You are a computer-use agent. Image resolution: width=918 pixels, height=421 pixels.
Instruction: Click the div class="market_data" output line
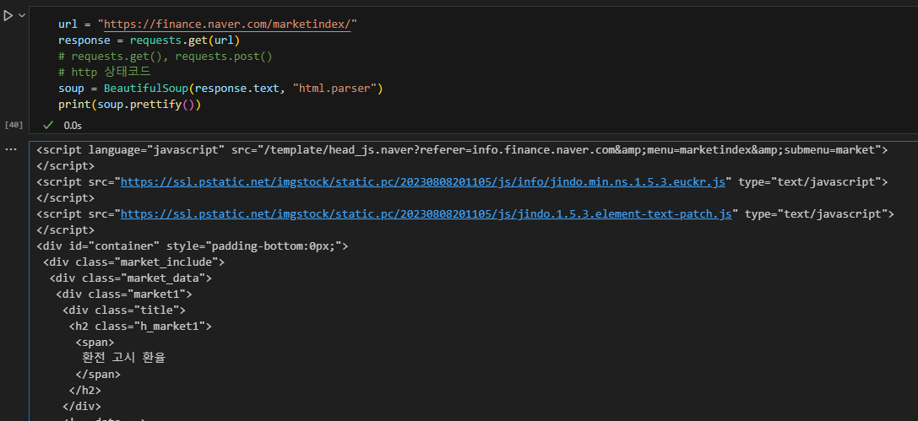click(x=131, y=278)
